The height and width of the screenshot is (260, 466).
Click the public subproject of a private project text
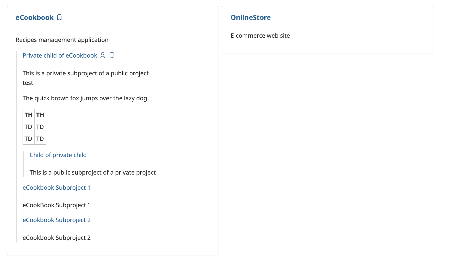tap(92, 172)
